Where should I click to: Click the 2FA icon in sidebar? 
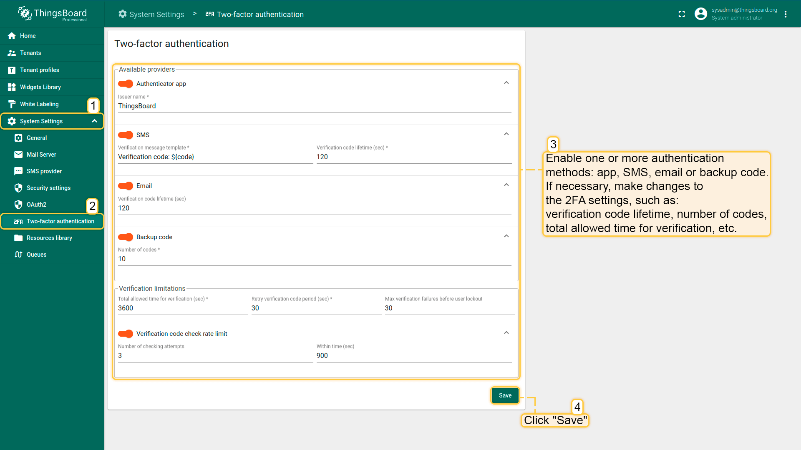[x=18, y=221]
